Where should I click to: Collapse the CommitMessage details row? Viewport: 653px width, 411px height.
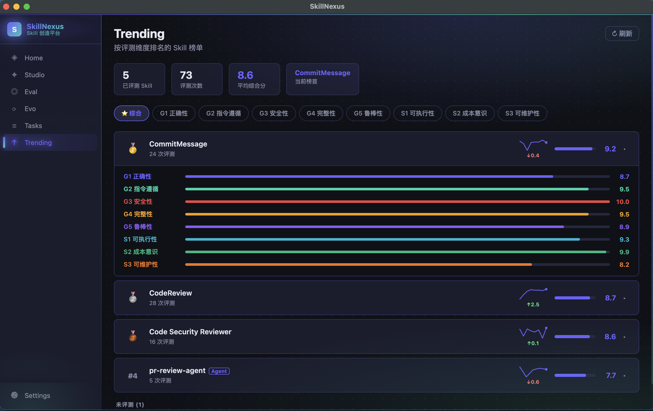click(x=625, y=149)
